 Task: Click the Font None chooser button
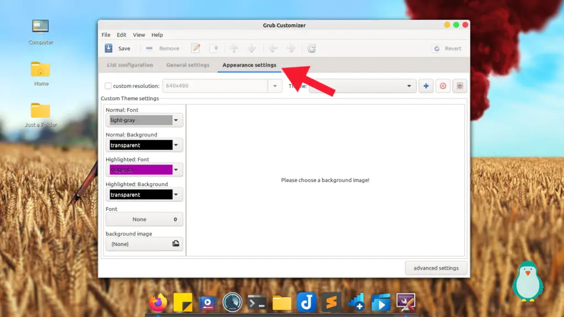144,219
